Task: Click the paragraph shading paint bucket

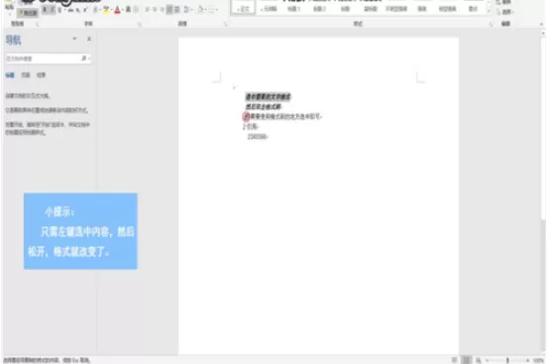Action: click(x=200, y=10)
